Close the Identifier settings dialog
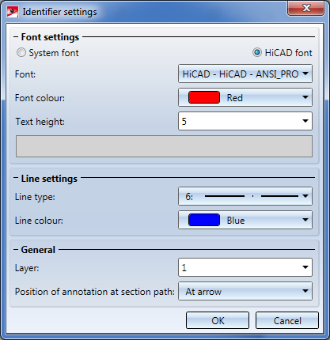330x340 pixels. (305, 8)
